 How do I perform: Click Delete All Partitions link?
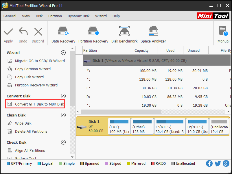pos(31,131)
